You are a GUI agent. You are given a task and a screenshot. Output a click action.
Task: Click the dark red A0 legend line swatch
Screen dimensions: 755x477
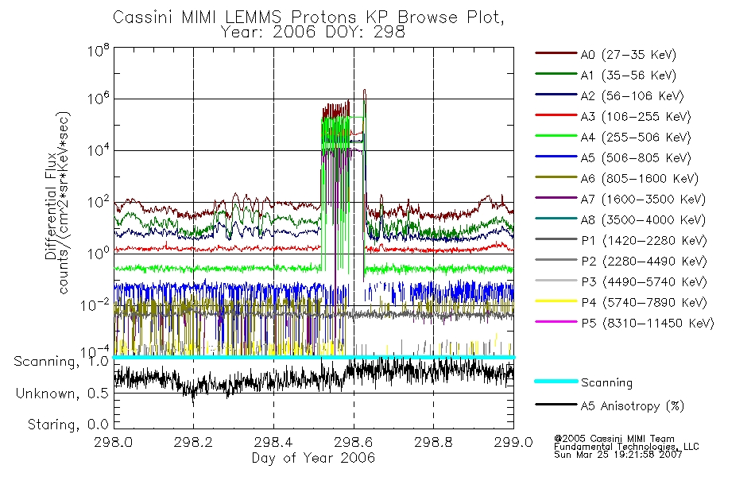[556, 53]
